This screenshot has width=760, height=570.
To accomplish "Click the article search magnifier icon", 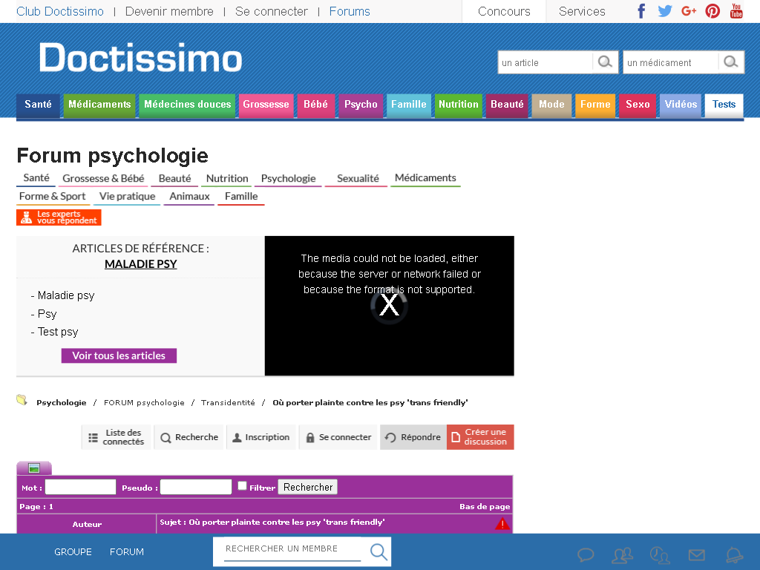I will pyautogui.click(x=605, y=62).
